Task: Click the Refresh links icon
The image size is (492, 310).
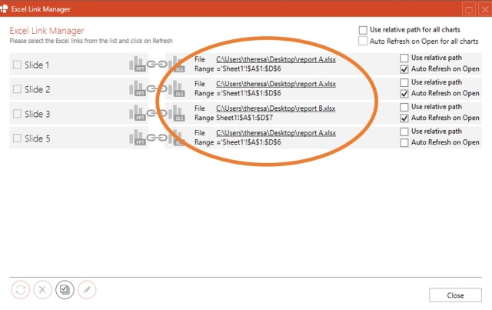Action: tap(21, 290)
